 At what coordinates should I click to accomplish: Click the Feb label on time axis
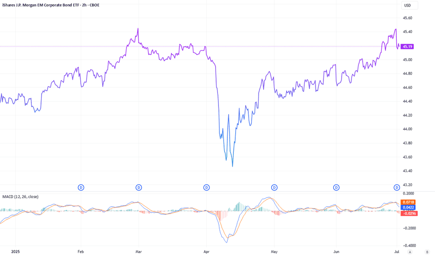80,251
